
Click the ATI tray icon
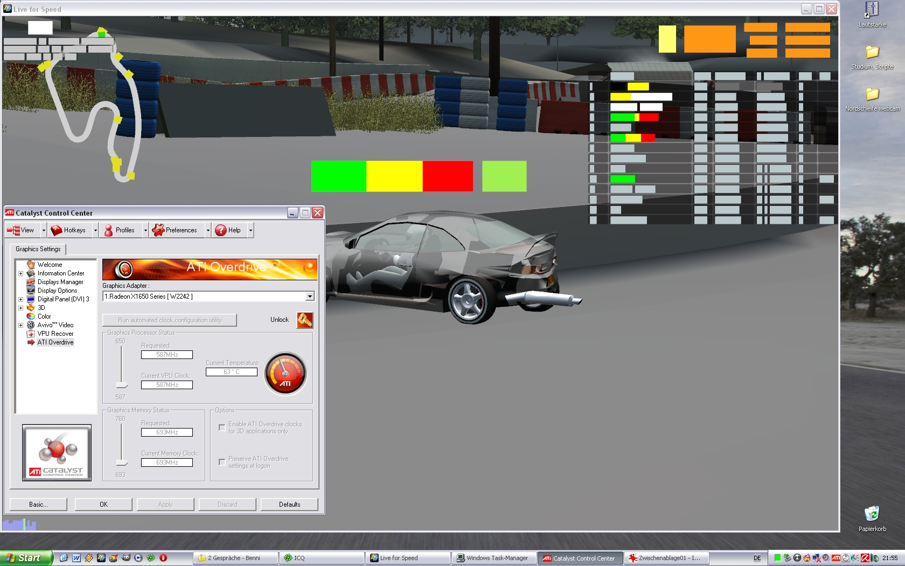point(836,558)
